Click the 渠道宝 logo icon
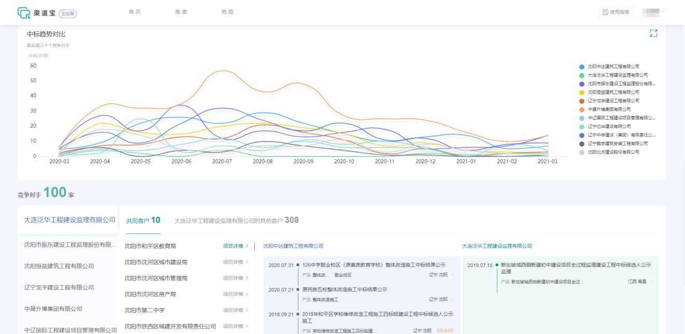This screenshot has height=334, width=685. [x=24, y=12]
